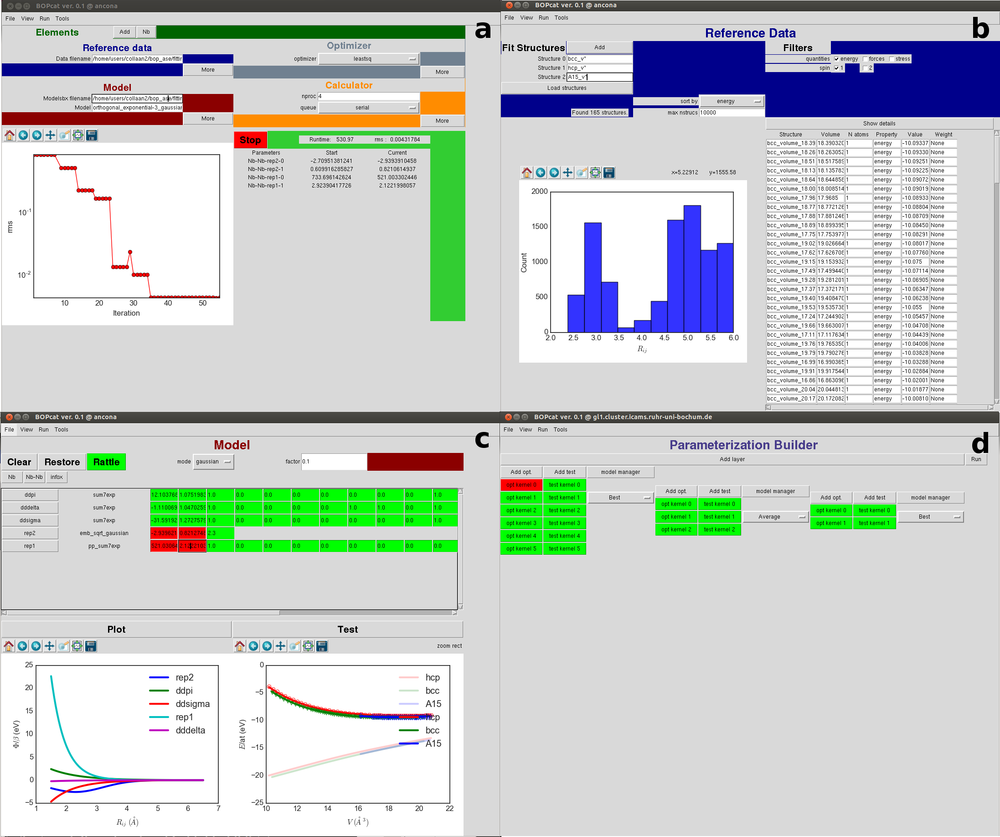Open the mode gaussian dropdown in Model window
The height and width of the screenshot is (837, 1000).
pyautogui.click(x=213, y=462)
